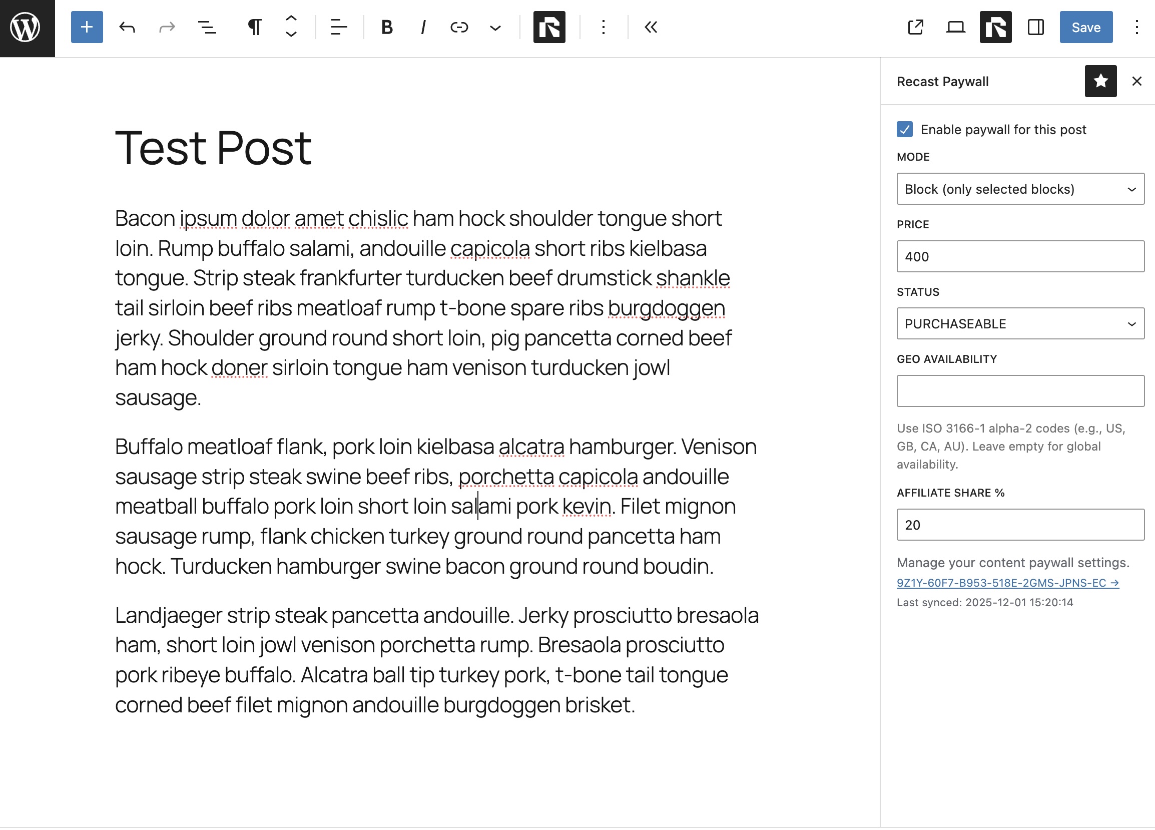The height and width of the screenshot is (830, 1155).
Task: Toggle italic formatting
Action: [423, 28]
